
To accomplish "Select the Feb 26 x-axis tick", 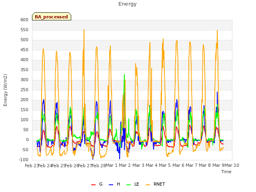I will click(x=72, y=166).
